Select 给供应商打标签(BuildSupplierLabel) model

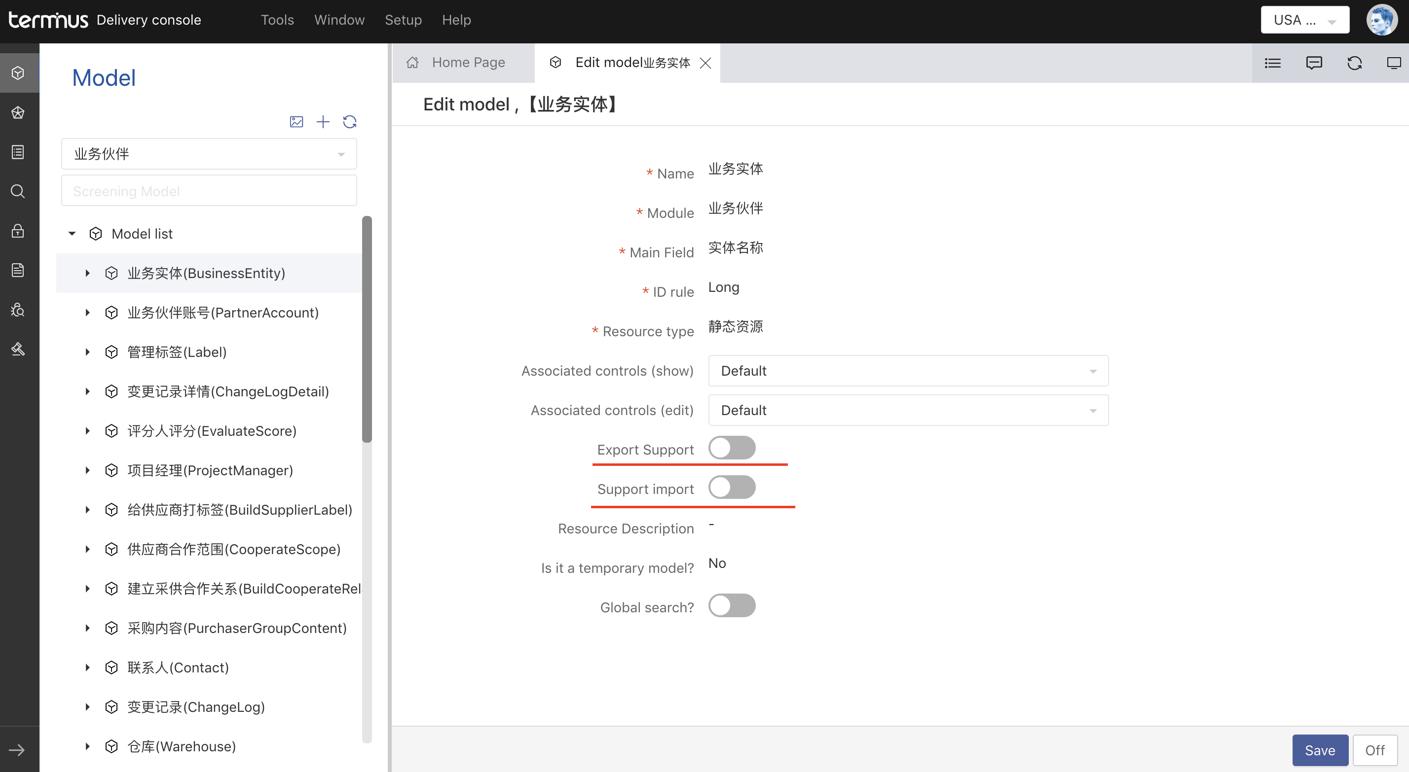tap(240, 510)
